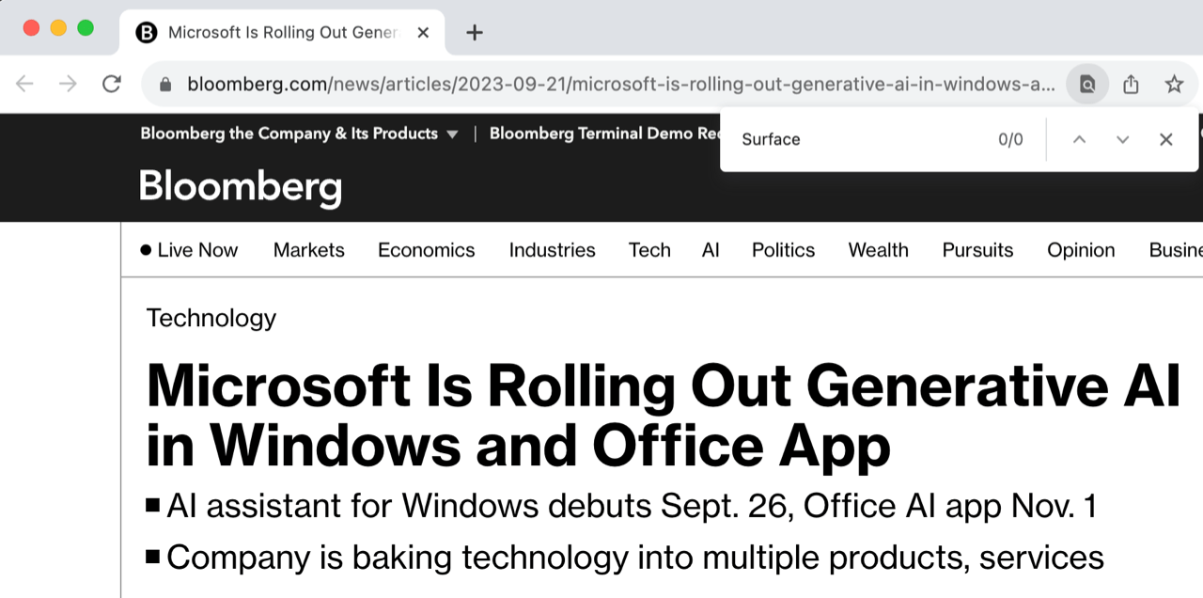The width and height of the screenshot is (1203, 598).
Task: Expand Bloomberg the Company & Its Products dropdown
Action: pos(299,134)
